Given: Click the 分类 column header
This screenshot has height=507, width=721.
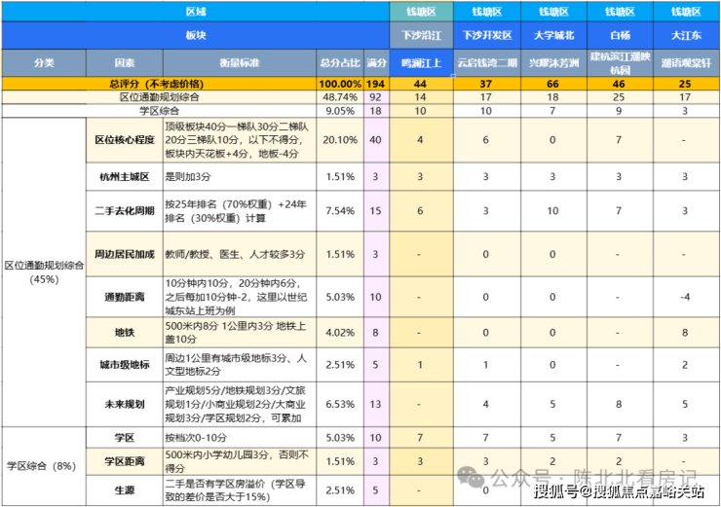Looking at the screenshot, I should click(x=44, y=63).
